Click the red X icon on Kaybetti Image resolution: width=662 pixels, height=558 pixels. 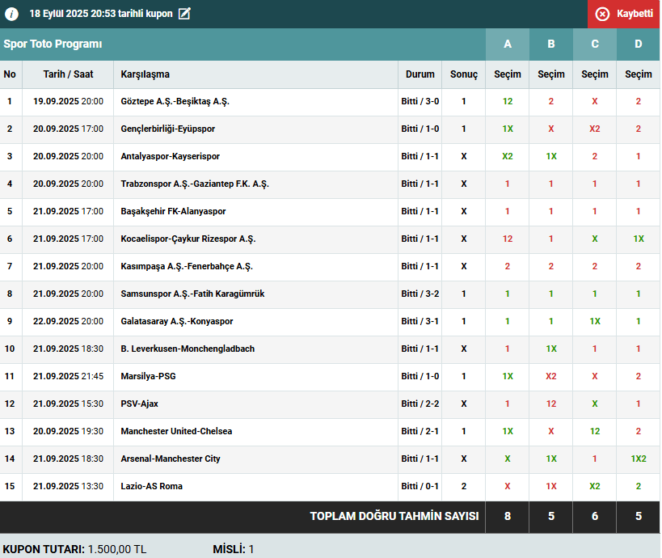pyautogui.click(x=602, y=14)
